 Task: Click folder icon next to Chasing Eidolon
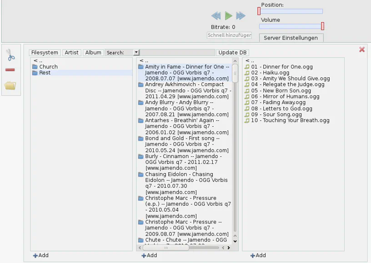pyautogui.click(x=141, y=174)
